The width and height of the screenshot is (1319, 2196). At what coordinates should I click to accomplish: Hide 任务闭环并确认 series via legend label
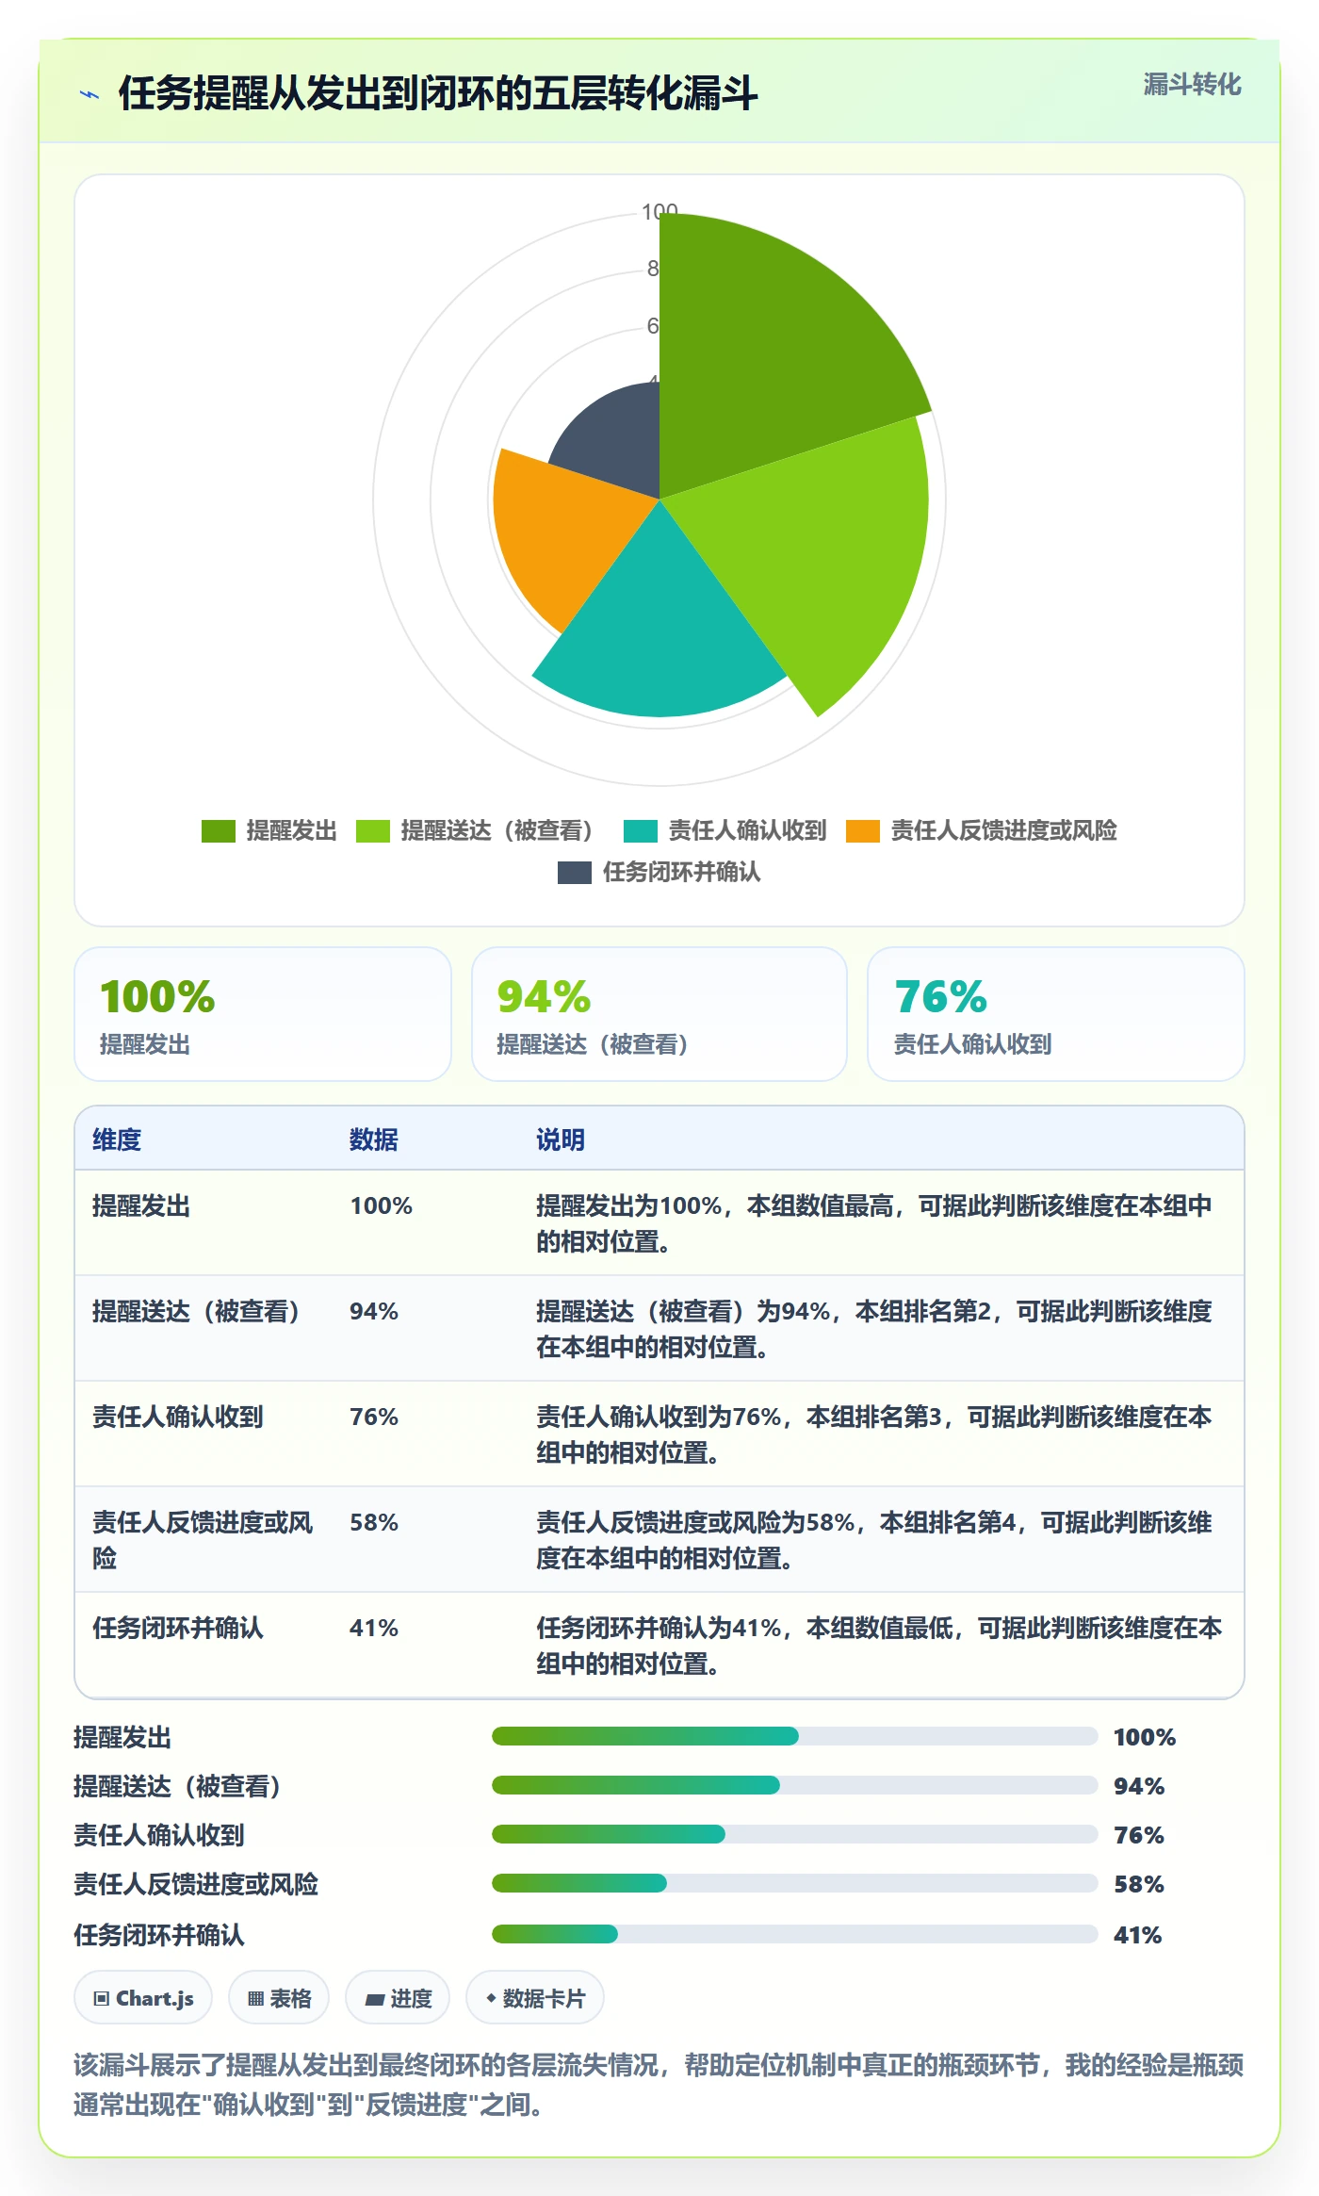682,872
